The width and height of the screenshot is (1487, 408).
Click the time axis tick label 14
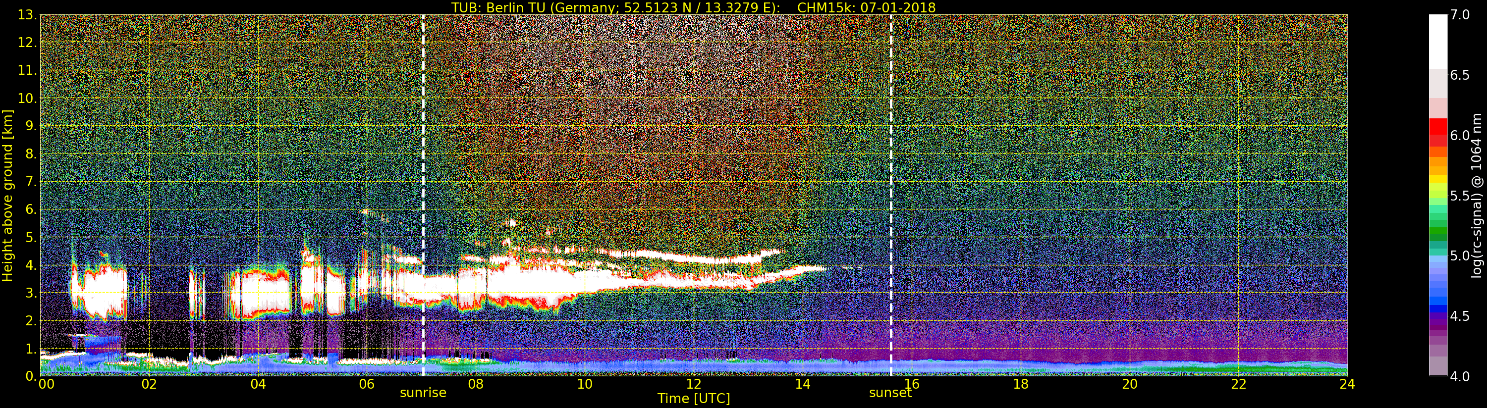pos(802,384)
